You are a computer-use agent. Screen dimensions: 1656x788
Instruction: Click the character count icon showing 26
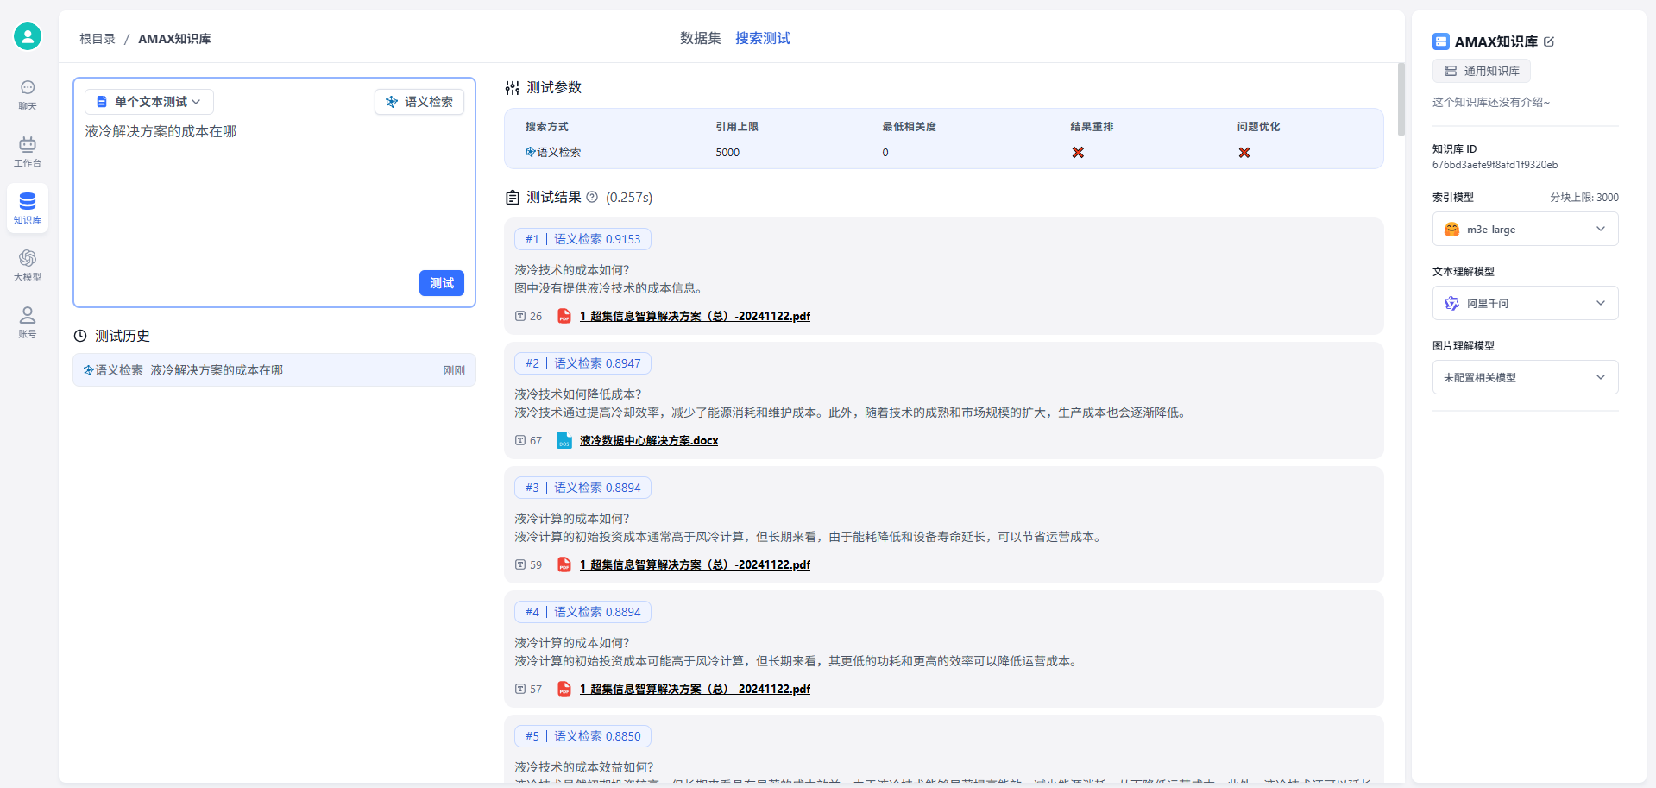(520, 316)
